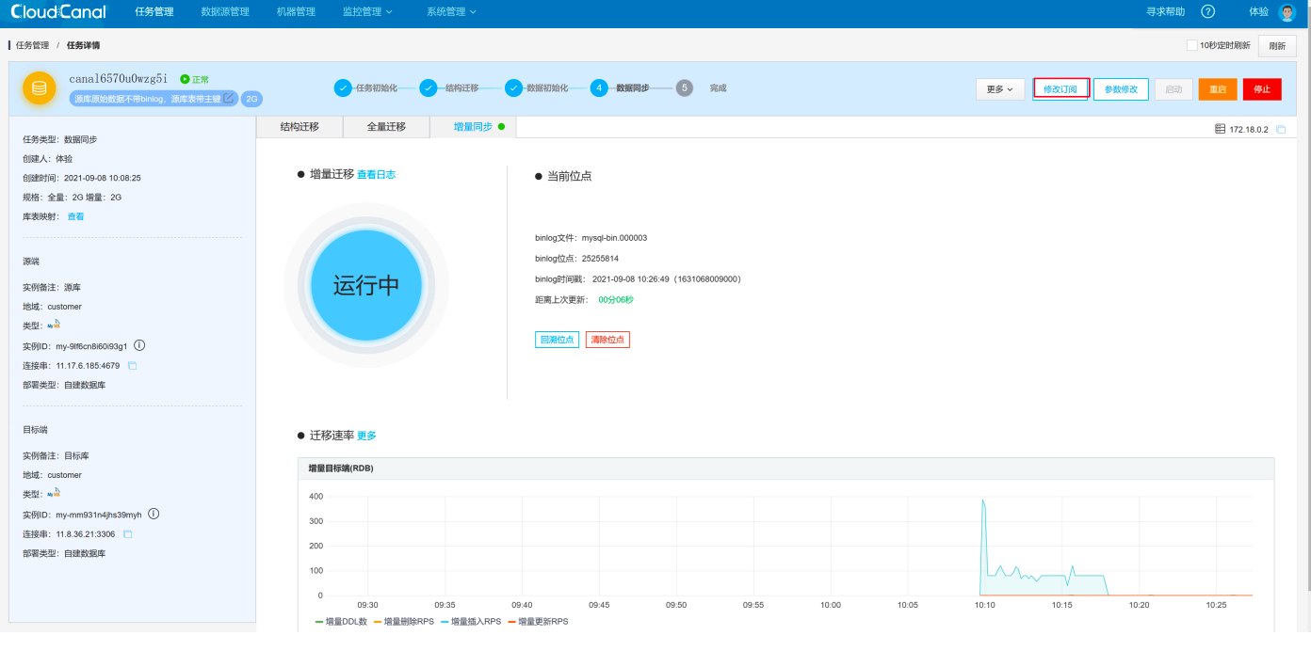Click 体验 username in header
This screenshot has height=667, width=1311.
[x=1258, y=12]
